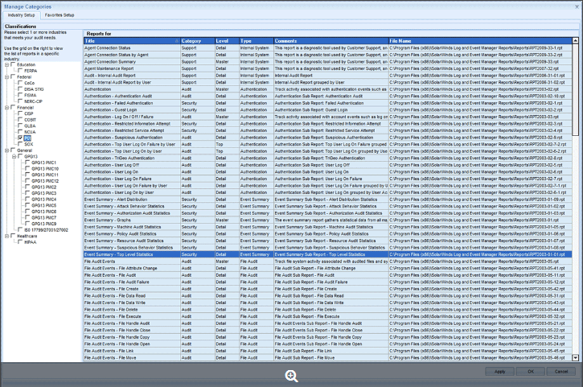Confirm with the OK button
The height and width of the screenshot is (387, 583).
(x=531, y=372)
